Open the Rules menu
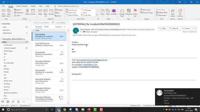 (108, 13)
